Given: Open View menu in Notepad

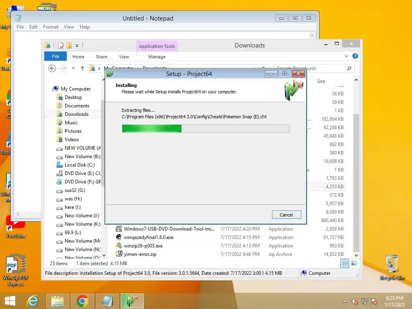Looking at the screenshot, I should [69, 27].
